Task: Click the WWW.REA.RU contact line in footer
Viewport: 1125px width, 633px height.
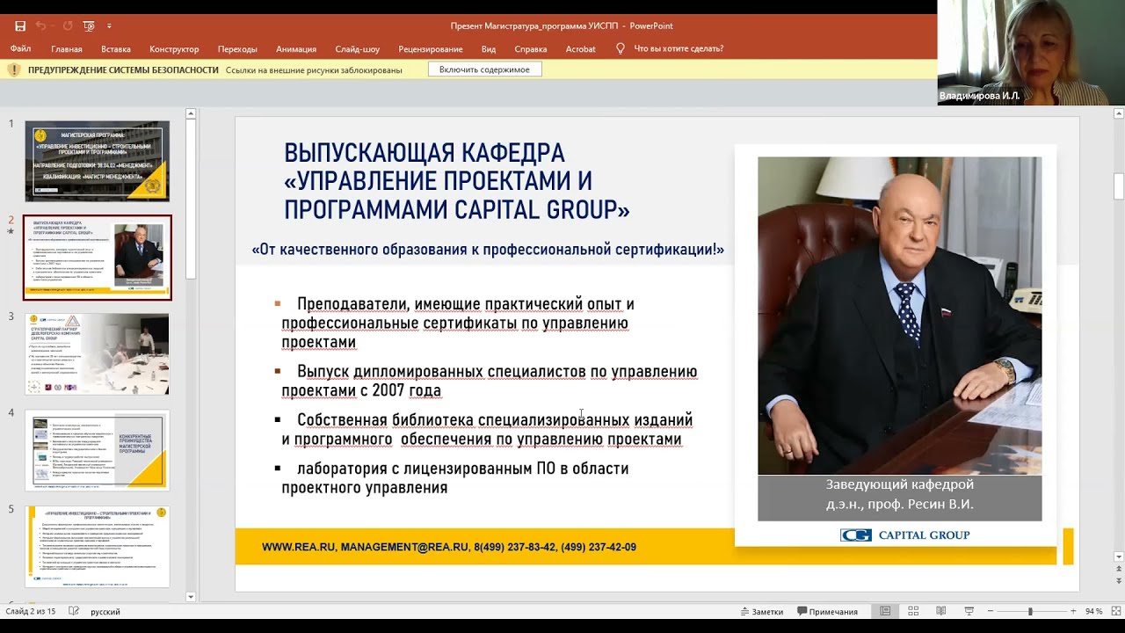Action: pos(449,547)
